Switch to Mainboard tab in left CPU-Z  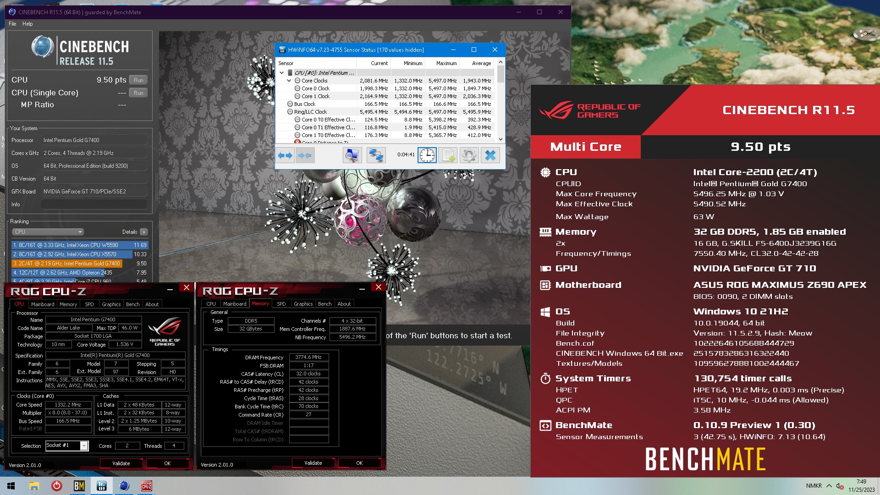click(43, 304)
